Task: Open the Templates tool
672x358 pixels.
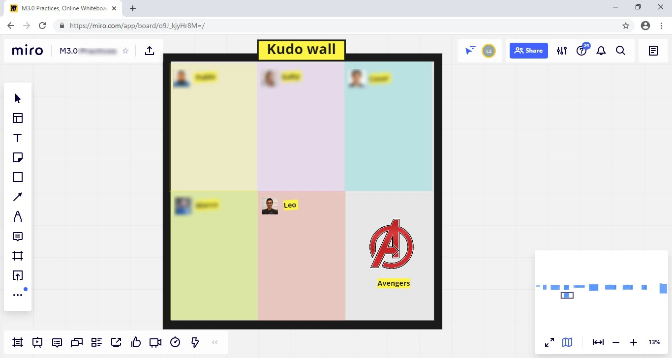Action: [x=18, y=118]
